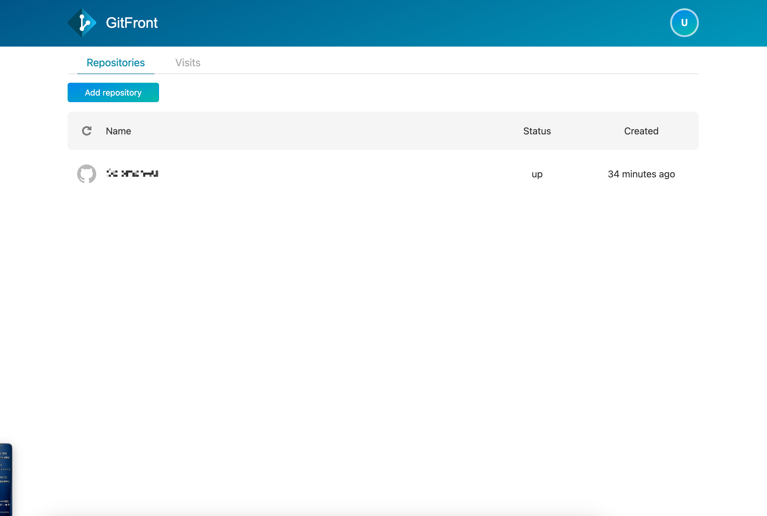This screenshot has height=516, width=767.
Task: Click the GitFront diamond logo icon
Action: (x=82, y=23)
